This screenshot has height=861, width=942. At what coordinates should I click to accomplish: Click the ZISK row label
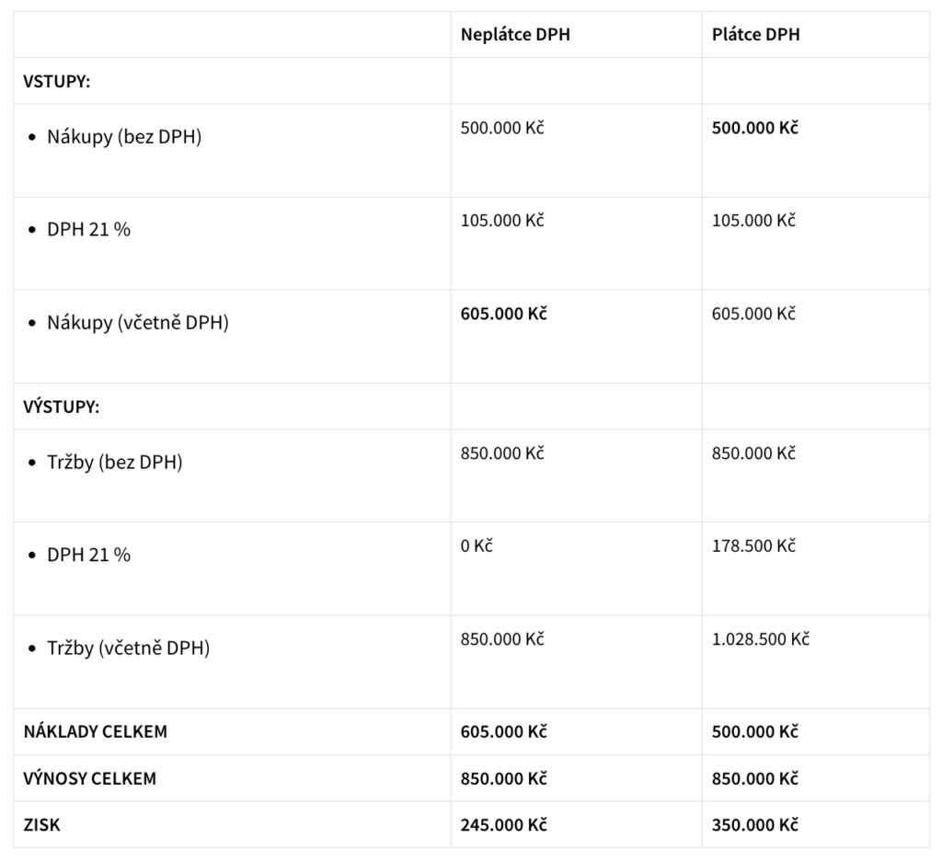pos(41,825)
